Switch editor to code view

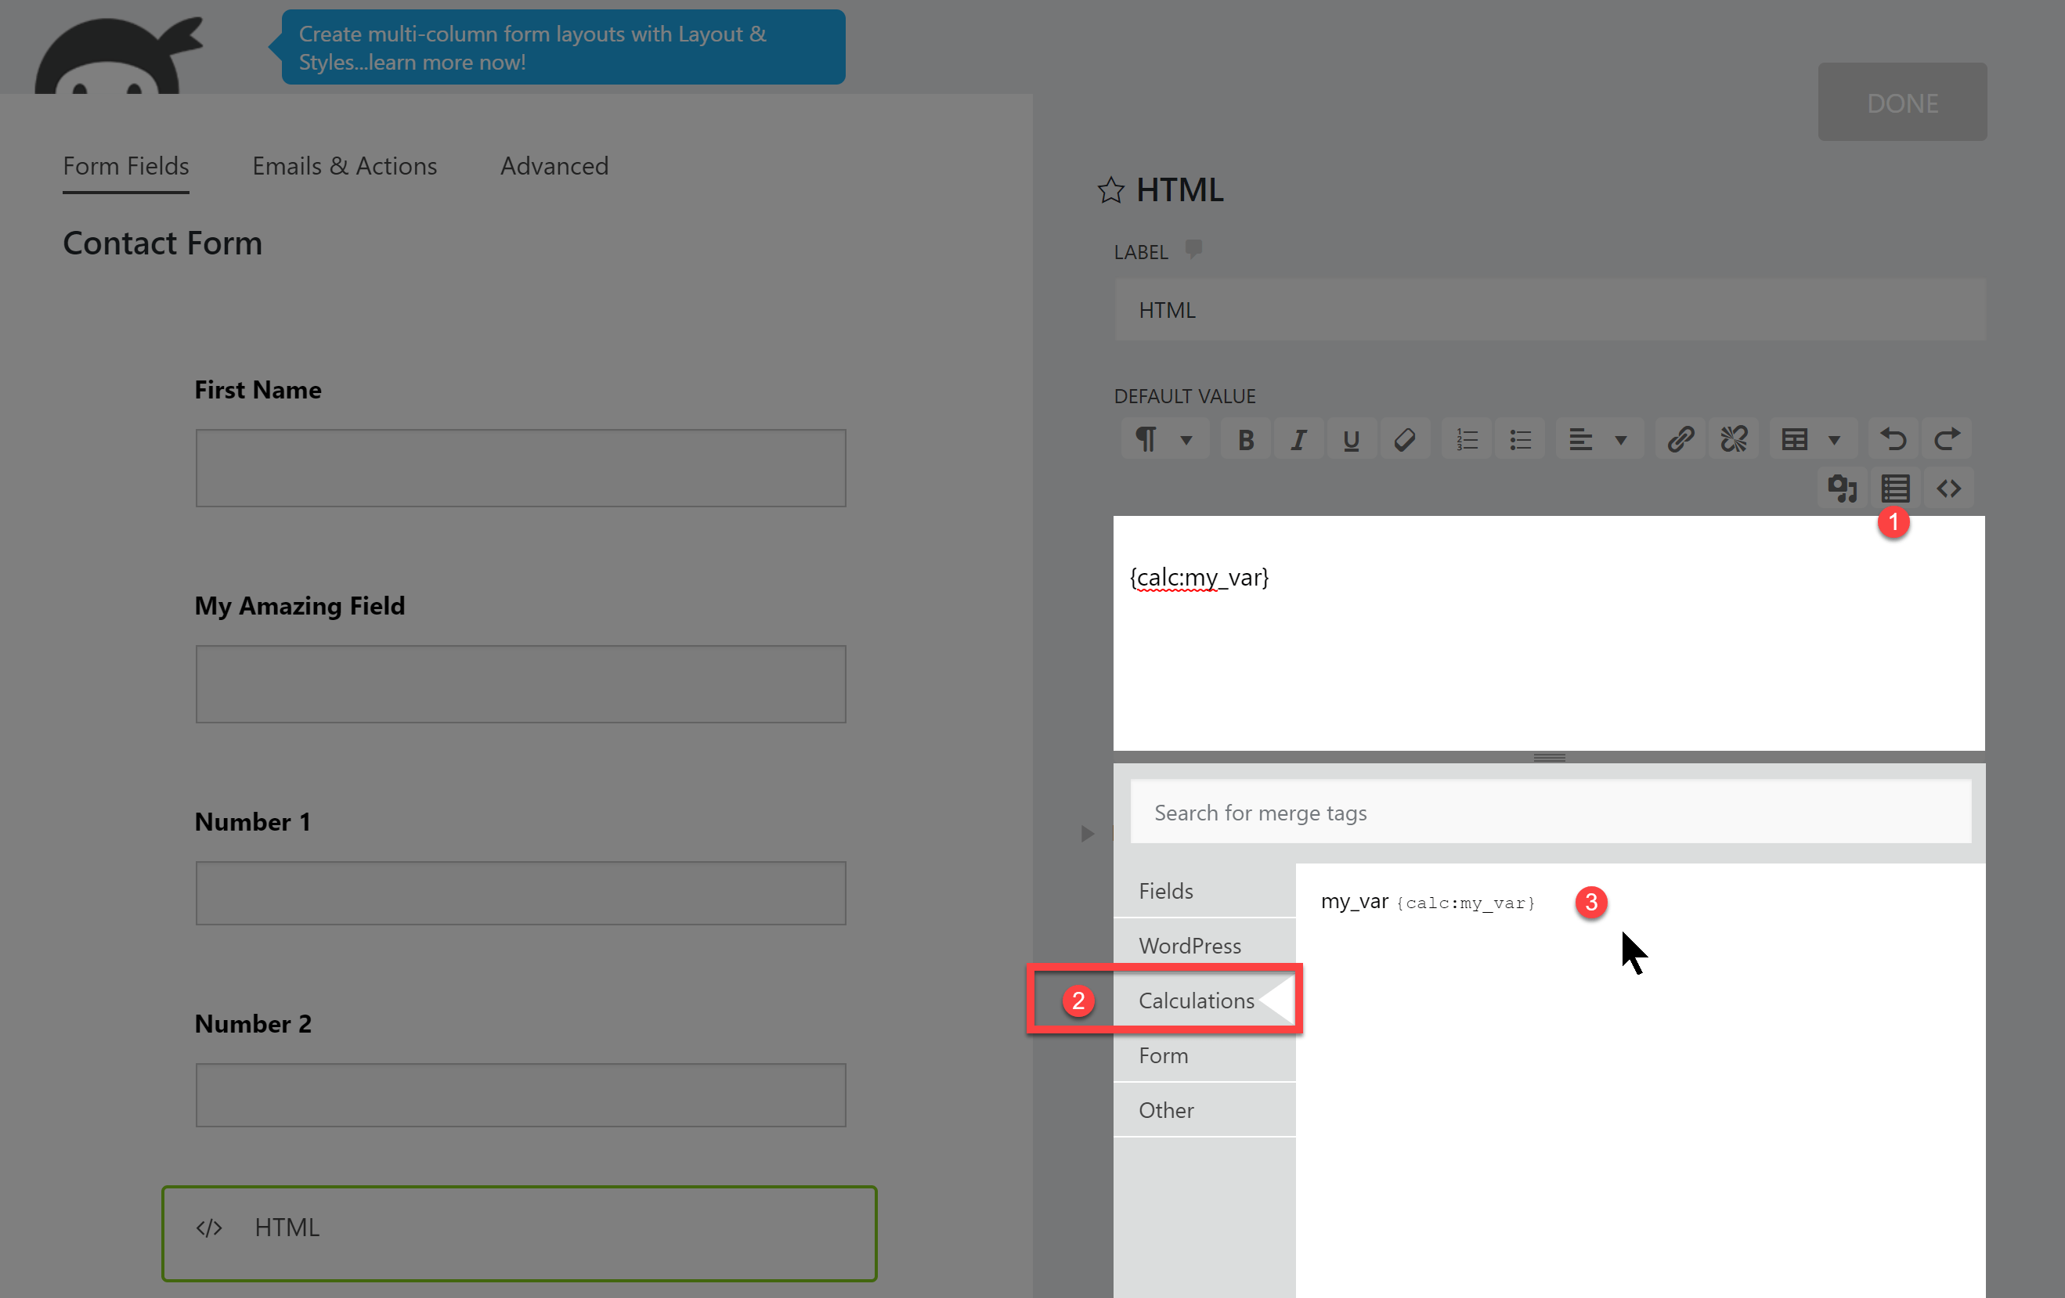(x=1948, y=489)
